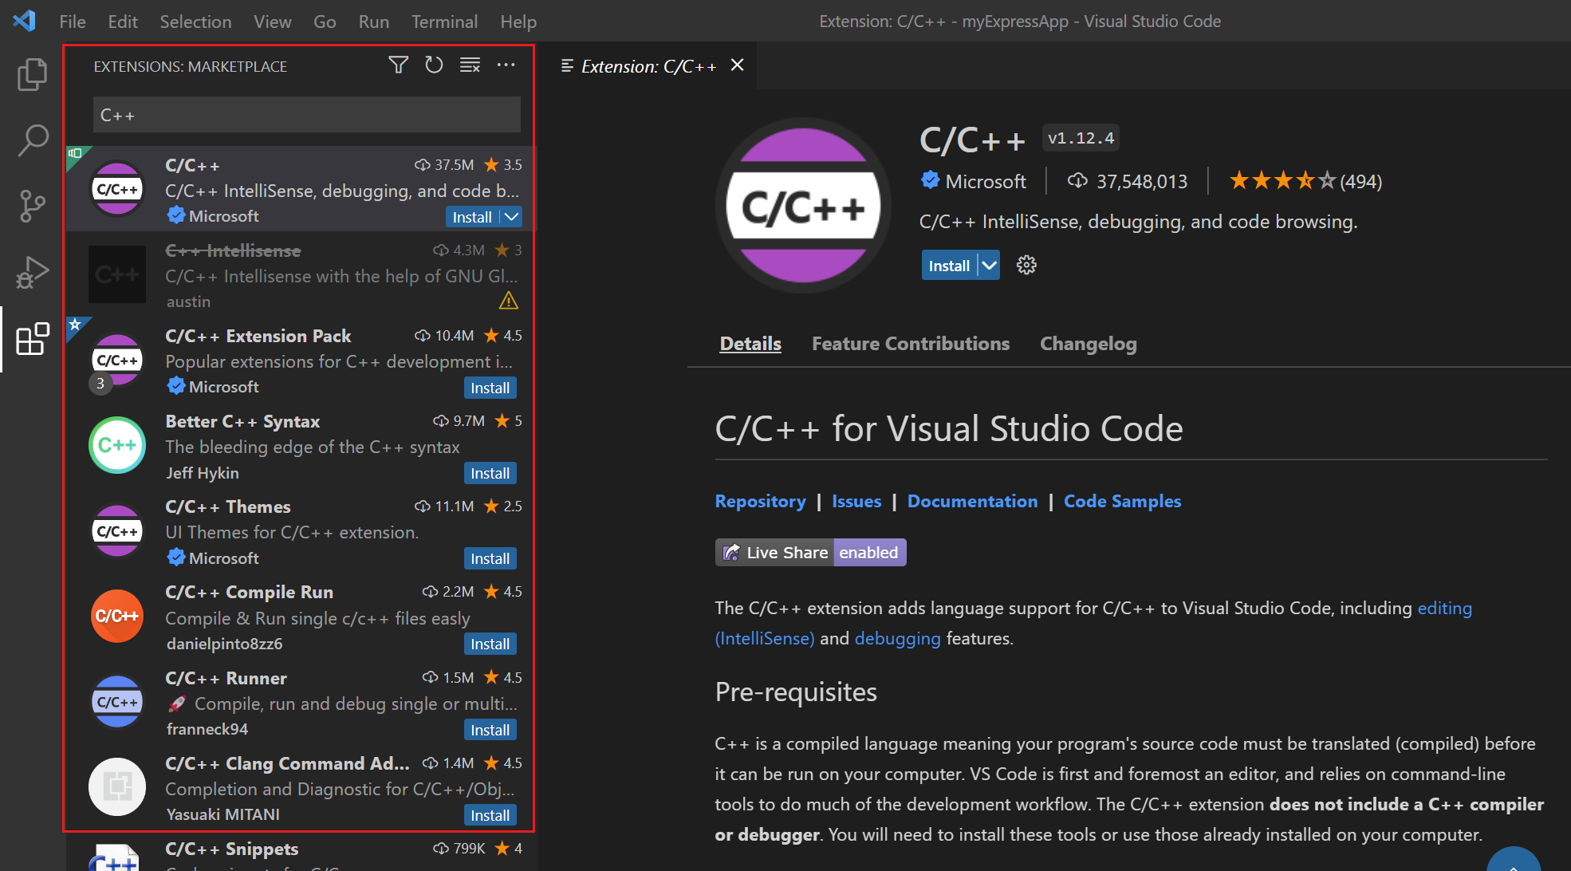Select the Details tab for C/C++

[749, 343]
